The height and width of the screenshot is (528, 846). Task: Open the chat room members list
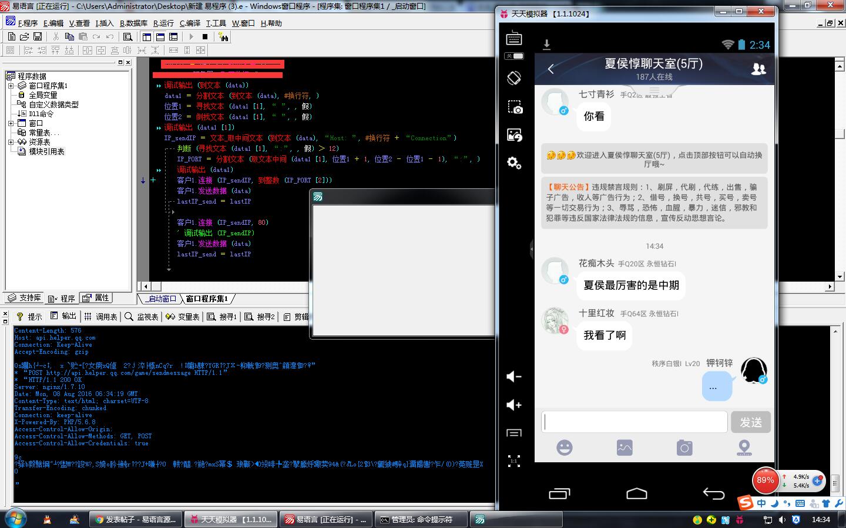(758, 69)
